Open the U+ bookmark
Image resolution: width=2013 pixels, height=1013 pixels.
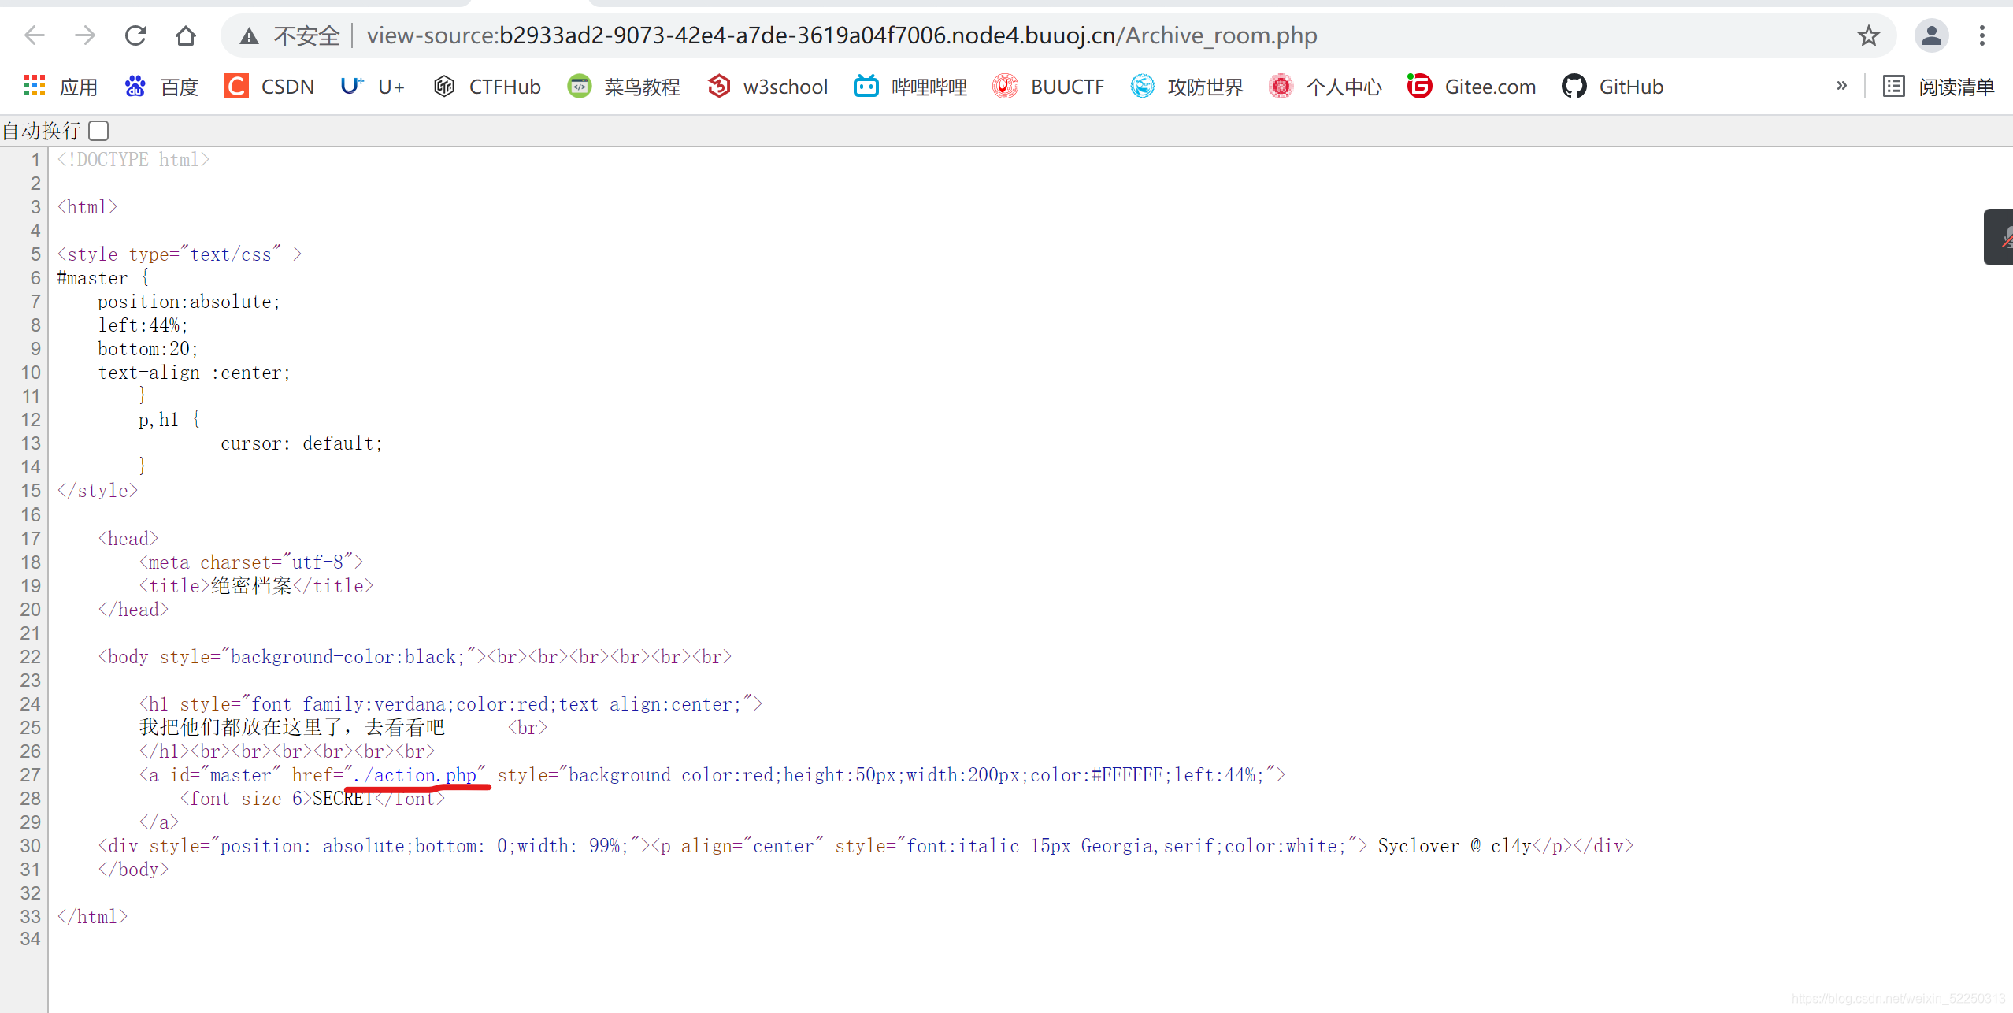pyautogui.click(x=373, y=87)
